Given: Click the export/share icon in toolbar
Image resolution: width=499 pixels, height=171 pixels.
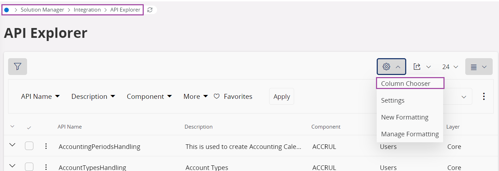Looking at the screenshot, I should (x=417, y=67).
